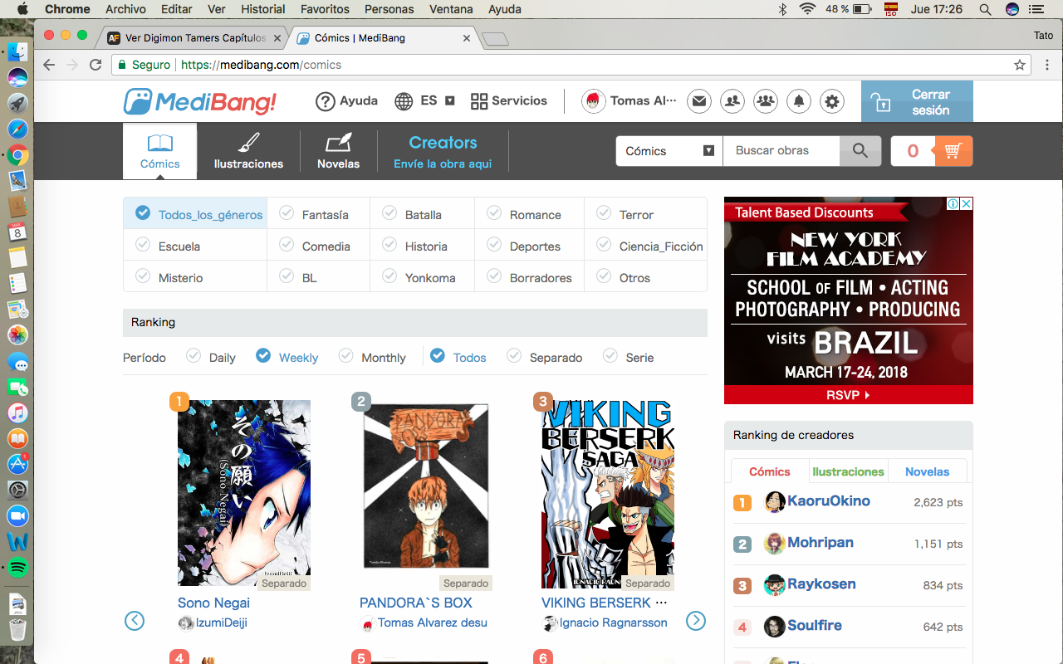Show next ranking comics arrow
The image size is (1063, 664).
[x=696, y=621]
